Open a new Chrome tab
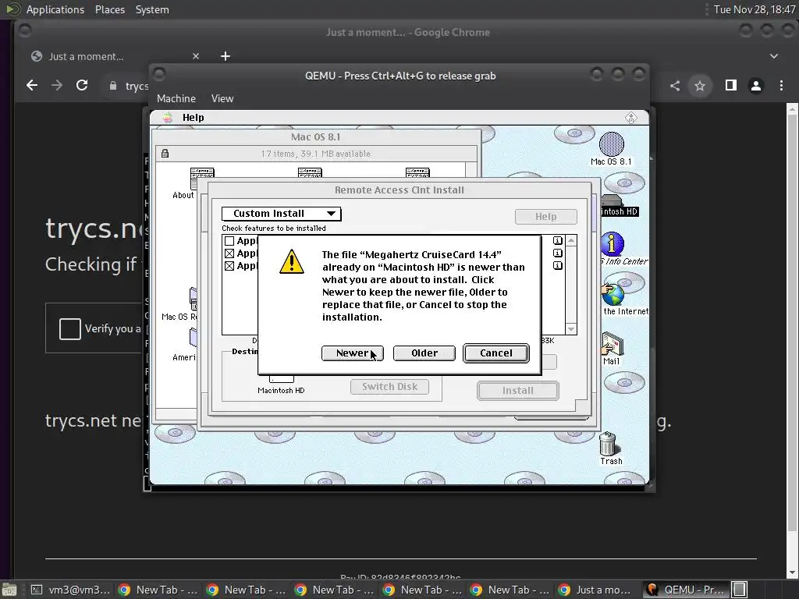Image resolution: width=799 pixels, height=599 pixels. pyautogui.click(x=225, y=56)
